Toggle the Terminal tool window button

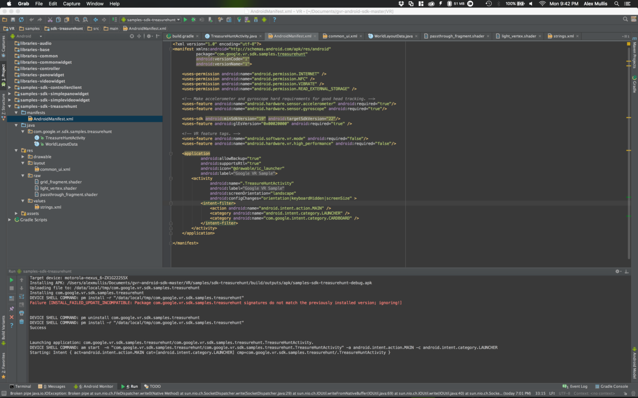pos(20,386)
